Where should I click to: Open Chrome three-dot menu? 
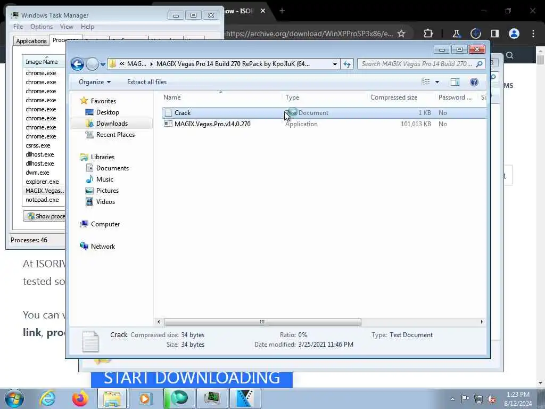point(533,34)
